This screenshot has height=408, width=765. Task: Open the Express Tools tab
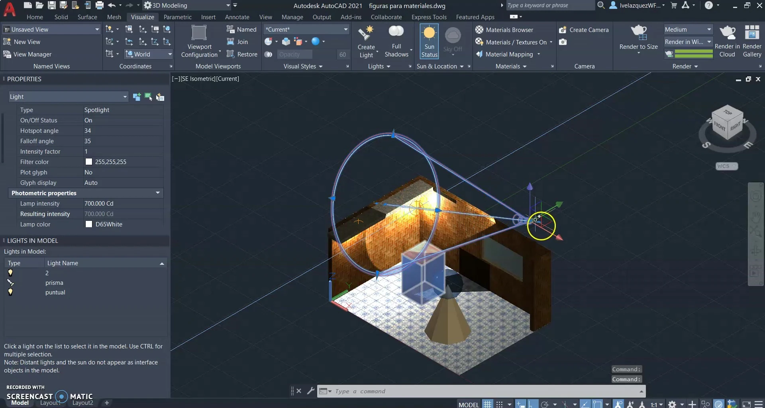coord(429,17)
